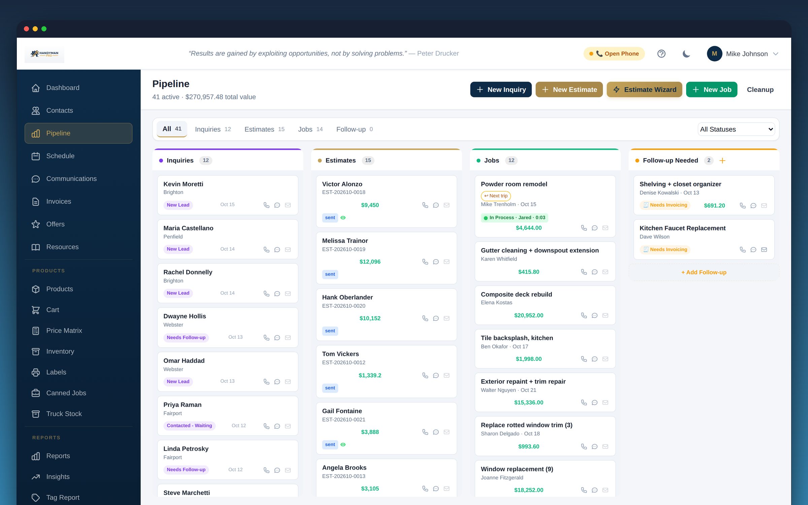Expand Mike Johnson user menu chevron

click(x=776, y=54)
